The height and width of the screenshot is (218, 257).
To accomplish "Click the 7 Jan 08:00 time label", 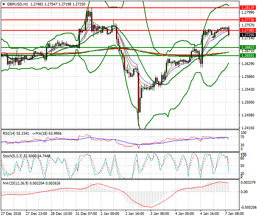I will coord(234,214).
